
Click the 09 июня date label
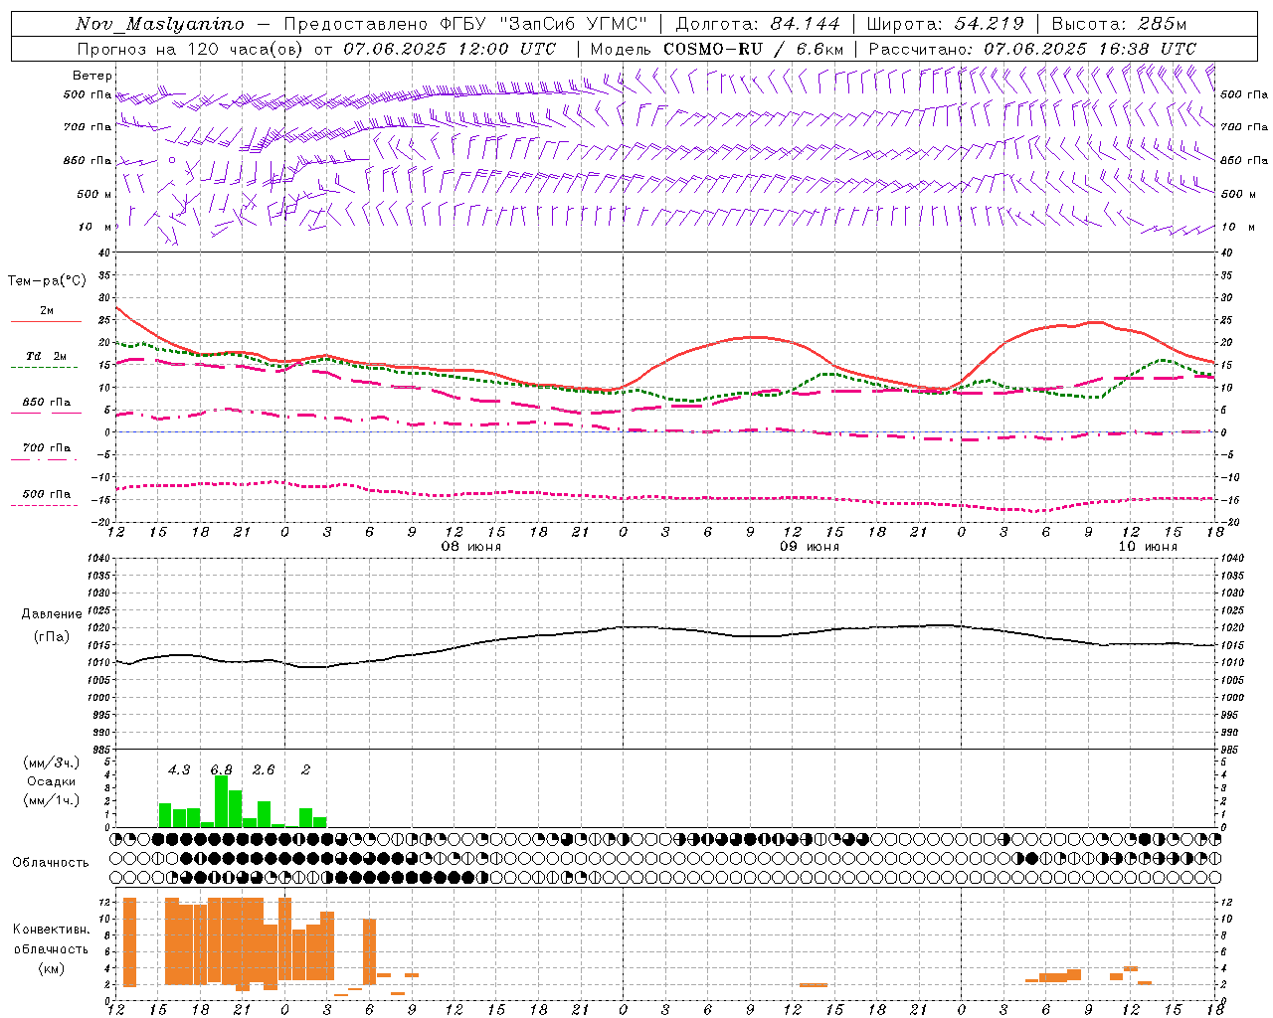(x=809, y=547)
